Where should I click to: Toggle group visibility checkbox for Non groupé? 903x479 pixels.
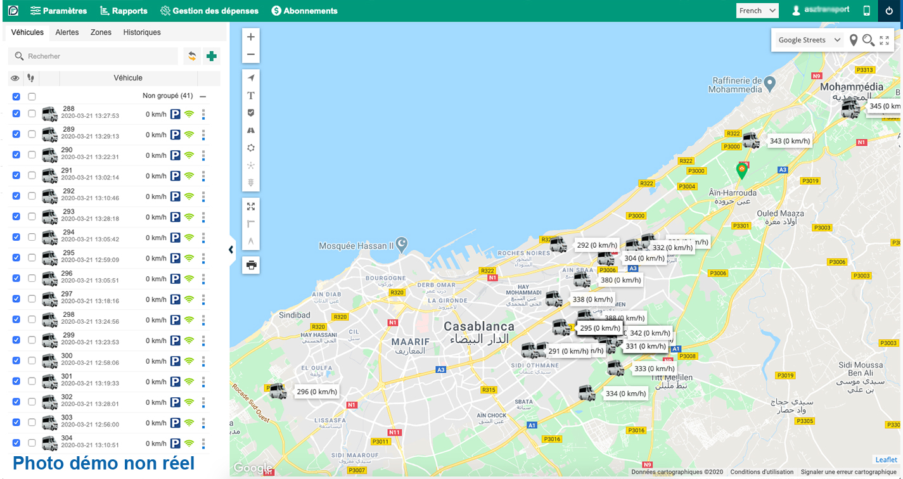tap(16, 96)
